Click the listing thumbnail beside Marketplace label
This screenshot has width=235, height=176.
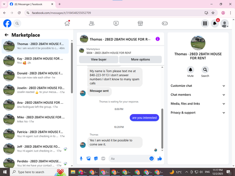81,51
